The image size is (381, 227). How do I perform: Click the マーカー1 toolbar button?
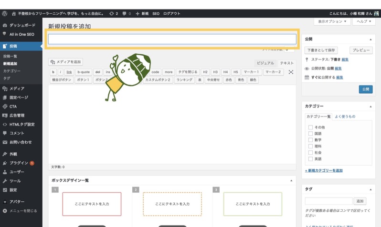click(x=251, y=72)
